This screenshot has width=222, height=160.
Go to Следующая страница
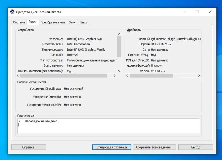[112, 147]
